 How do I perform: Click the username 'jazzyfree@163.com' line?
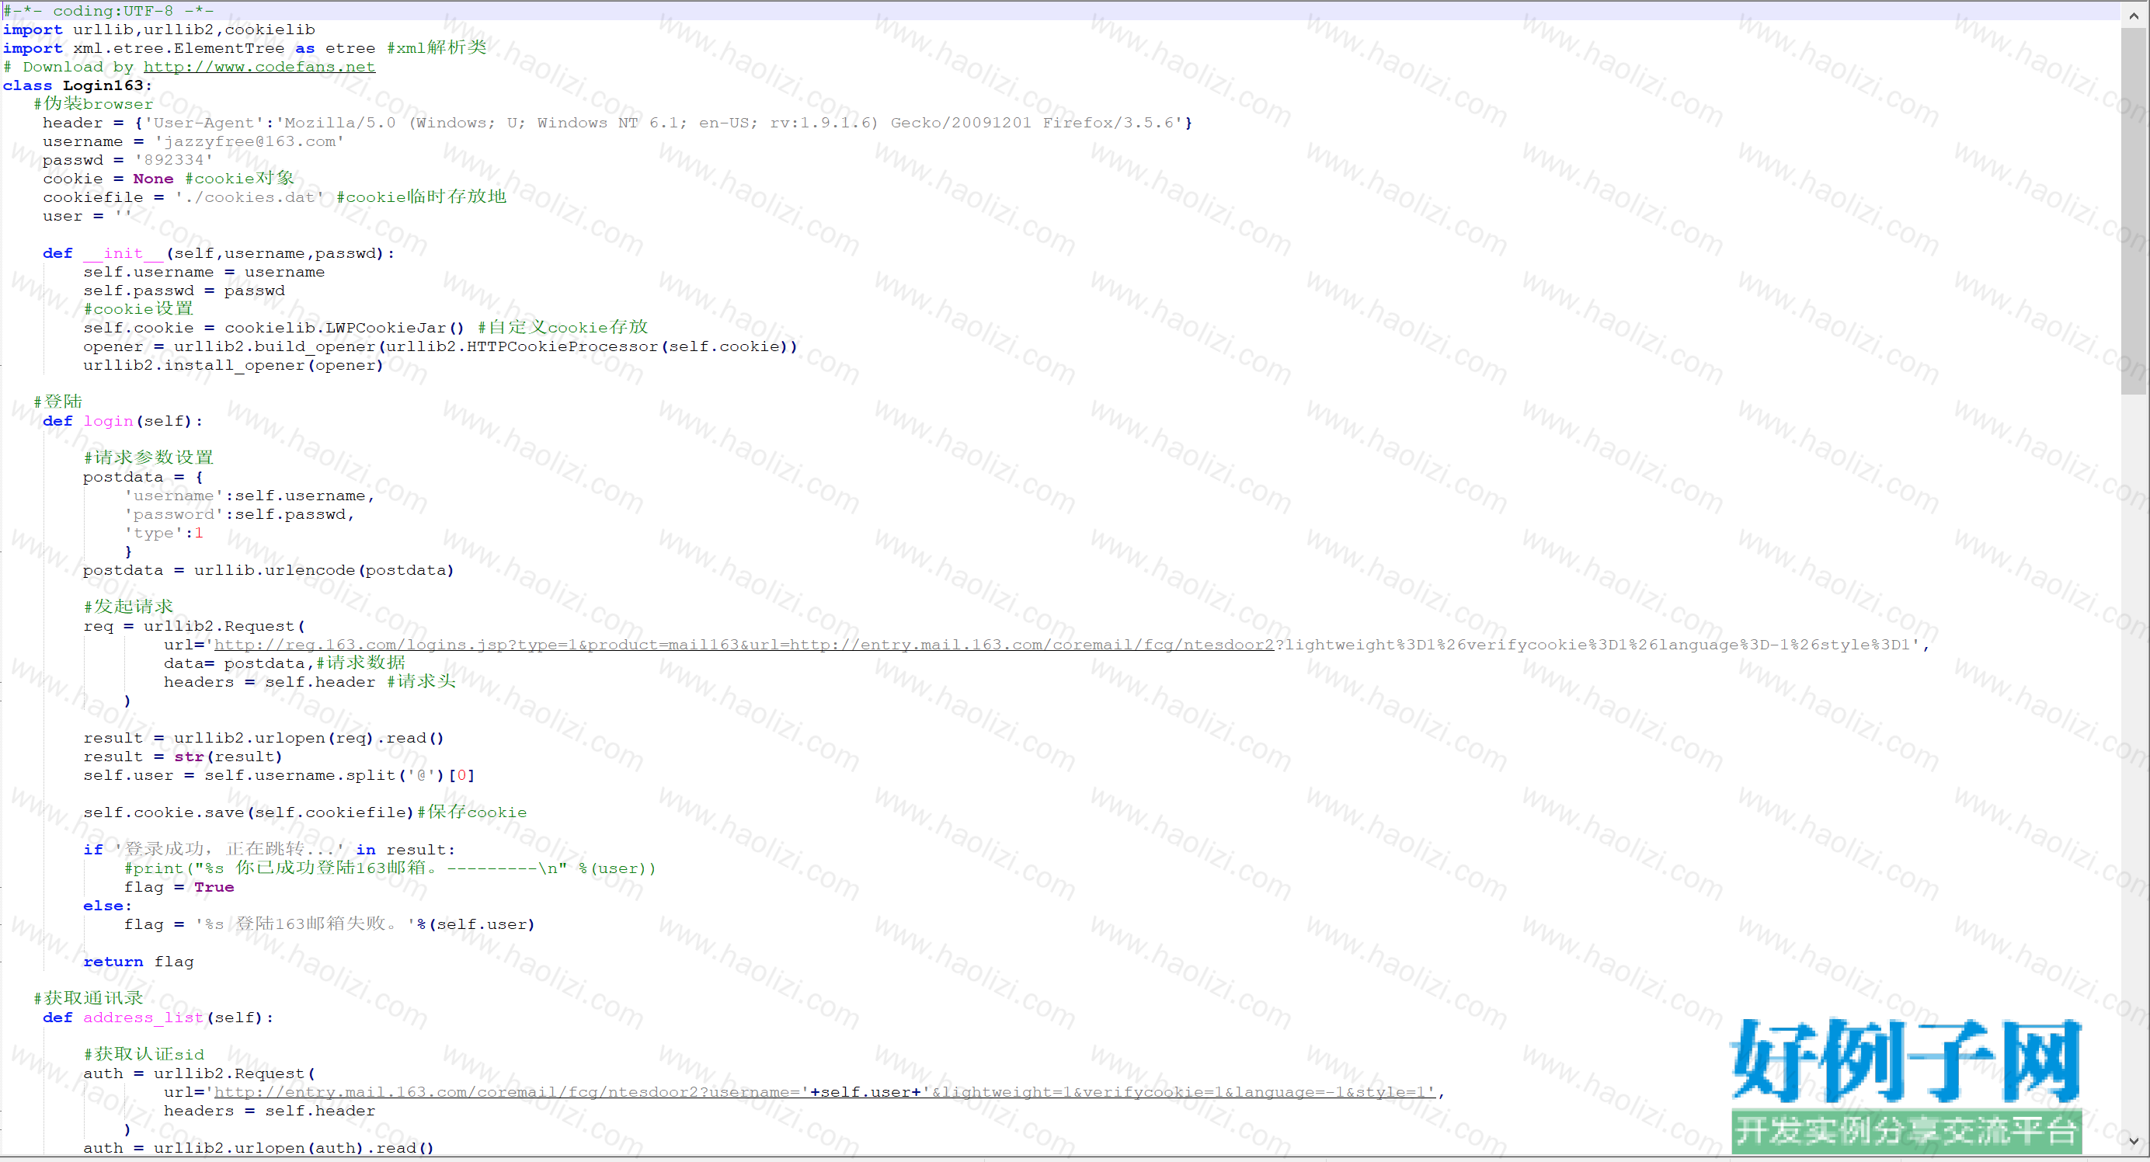(193, 141)
